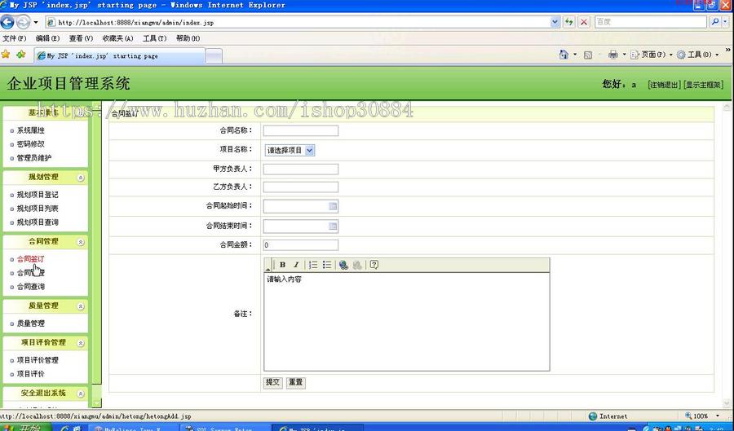Focus the 甲方负责人 input field
The height and width of the screenshot is (431, 734).
[x=300, y=169]
